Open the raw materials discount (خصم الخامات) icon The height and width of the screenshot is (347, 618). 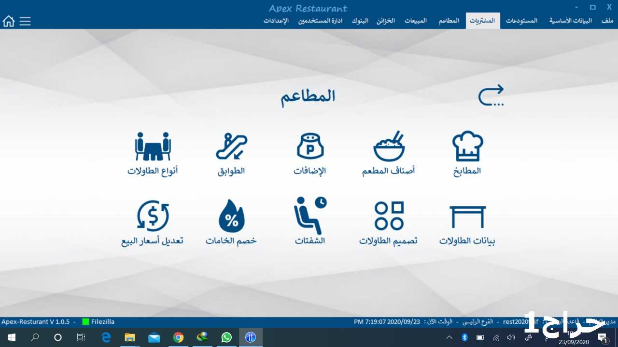[231, 216]
